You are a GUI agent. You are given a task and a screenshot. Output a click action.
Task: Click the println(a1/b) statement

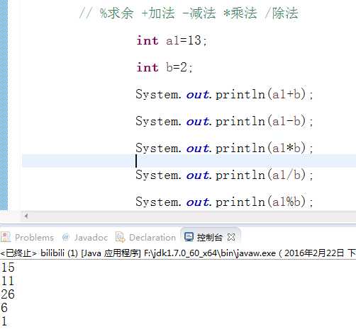[224, 175]
